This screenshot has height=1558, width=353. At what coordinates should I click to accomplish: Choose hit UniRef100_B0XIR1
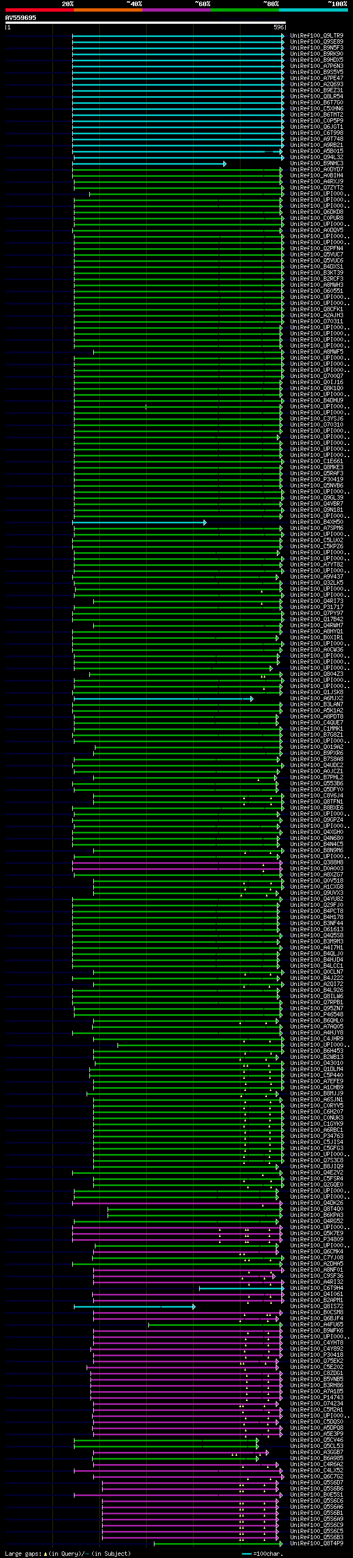316,637
